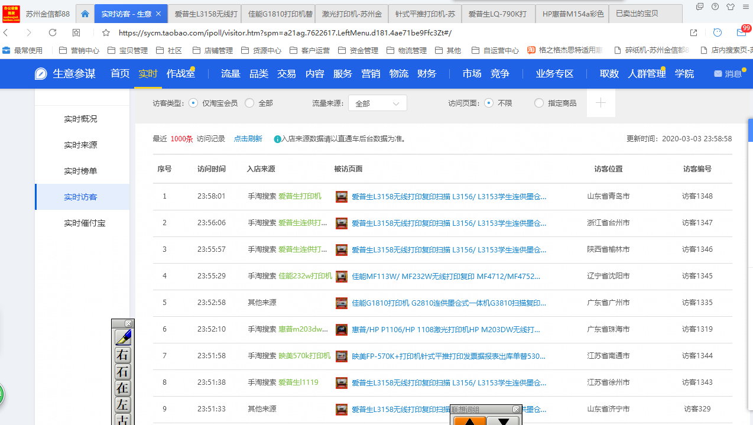This screenshot has height=425, width=753.
Task: Open product thumbnail in row 5 佳能G1810
Action: (342, 303)
